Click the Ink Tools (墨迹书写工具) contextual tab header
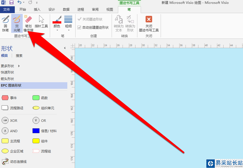This screenshot has width=243, height=168. 129,3
